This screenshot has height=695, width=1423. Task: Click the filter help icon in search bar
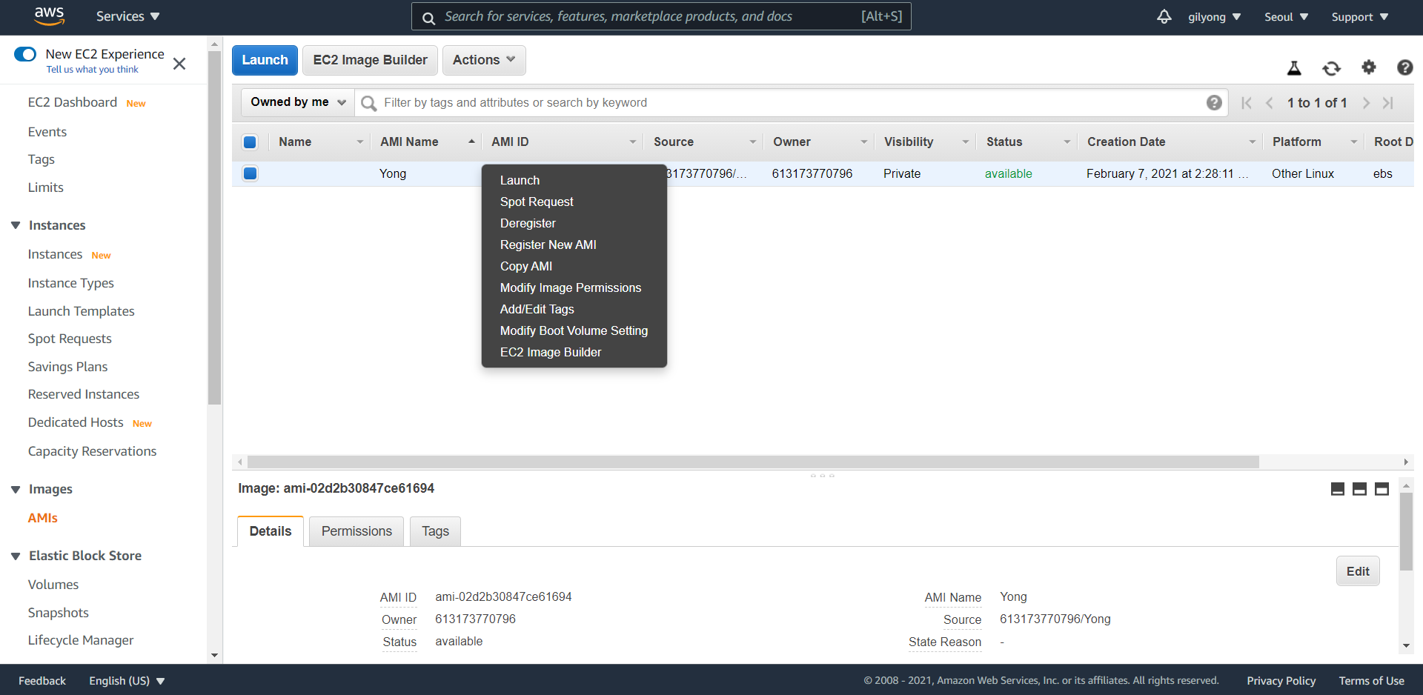[1214, 103]
